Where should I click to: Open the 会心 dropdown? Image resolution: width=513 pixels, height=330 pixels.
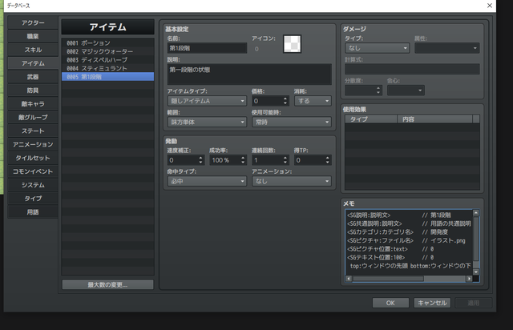click(406, 91)
